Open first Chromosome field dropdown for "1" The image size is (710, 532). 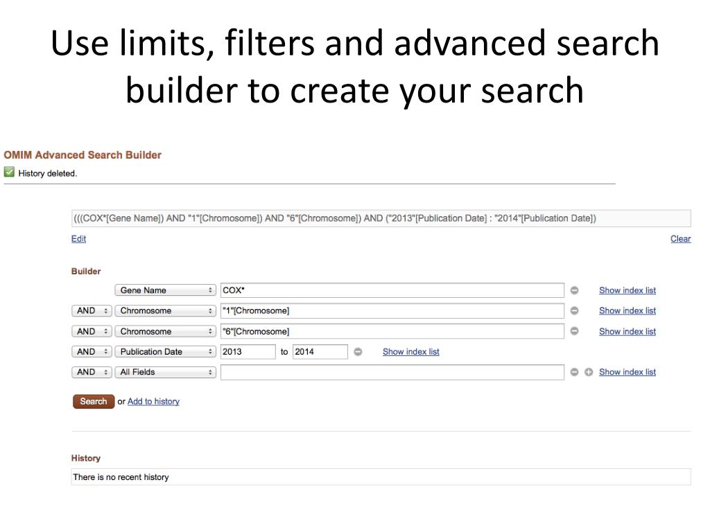coord(165,311)
